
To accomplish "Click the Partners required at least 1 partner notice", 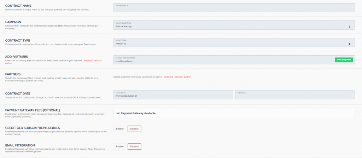I will point(177,77).
